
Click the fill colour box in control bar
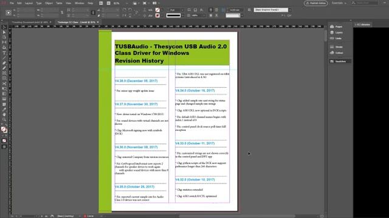click(157, 10)
